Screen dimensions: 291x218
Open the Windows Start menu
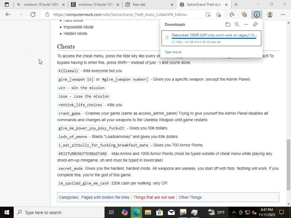pyautogui.click(x=7, y=212)
